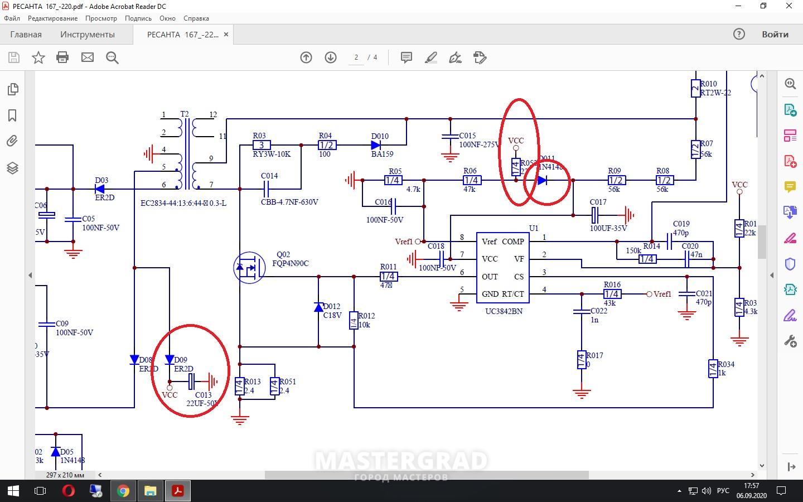Open the Справка menu
The width and height of the screenshot is (803, 502).
click(x=196, y=18)
